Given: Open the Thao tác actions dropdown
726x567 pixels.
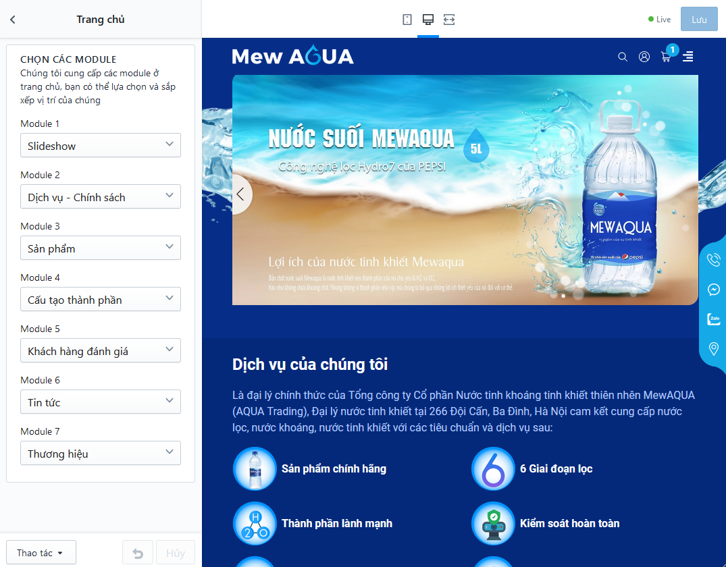Looking at the screenshot, I should (x=41, y=553).
